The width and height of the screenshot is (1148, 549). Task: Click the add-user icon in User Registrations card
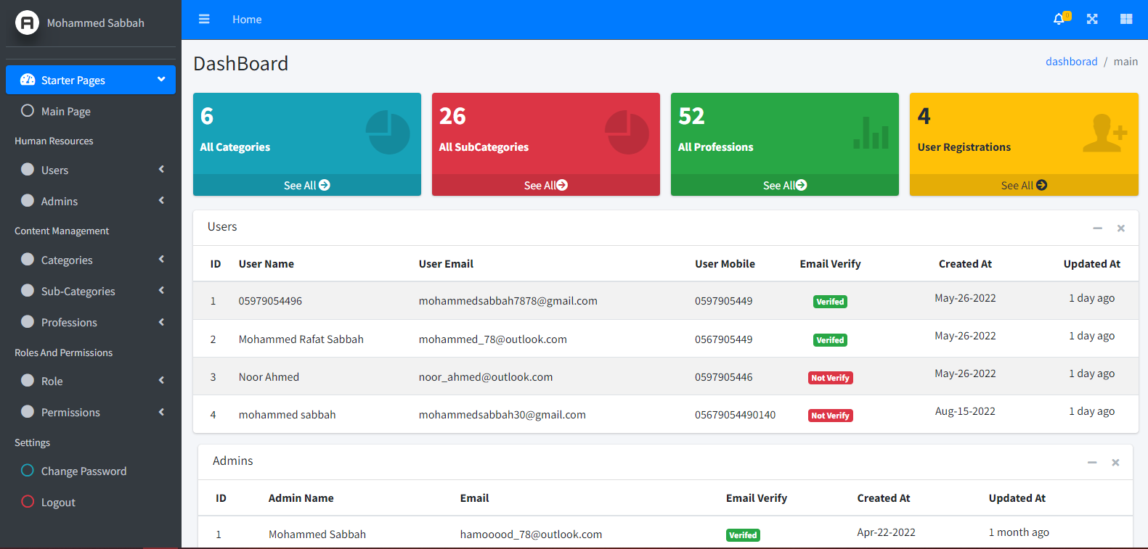pyautogui.click(x=1104, y=133)
